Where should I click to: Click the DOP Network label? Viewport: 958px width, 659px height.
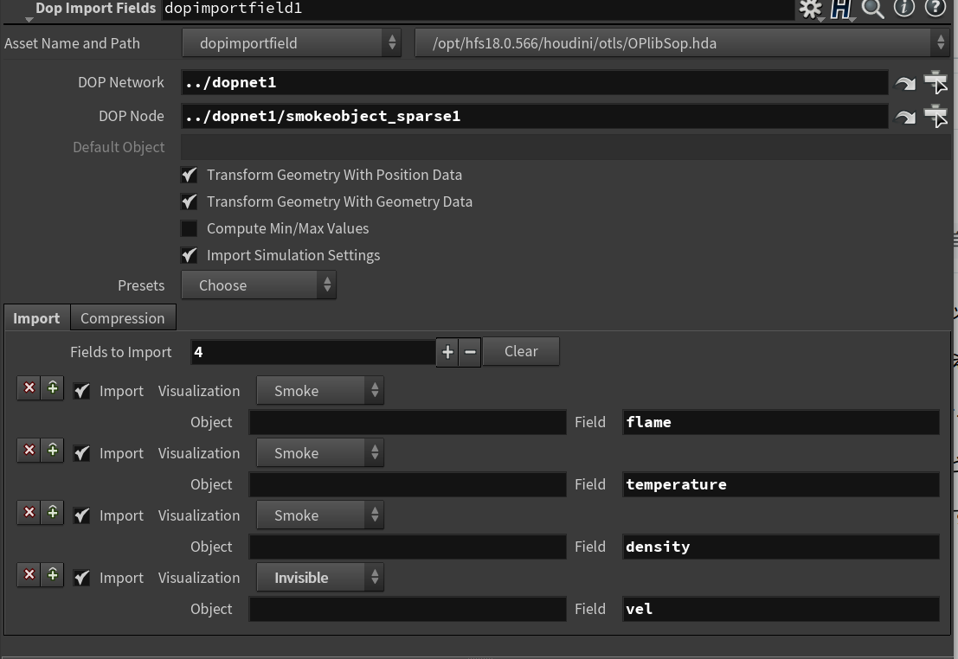pyautogui.click(x=121, y=82)
